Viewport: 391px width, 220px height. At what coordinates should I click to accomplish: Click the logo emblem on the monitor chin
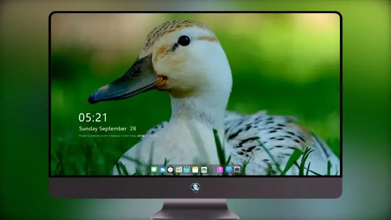pos(195,188)
